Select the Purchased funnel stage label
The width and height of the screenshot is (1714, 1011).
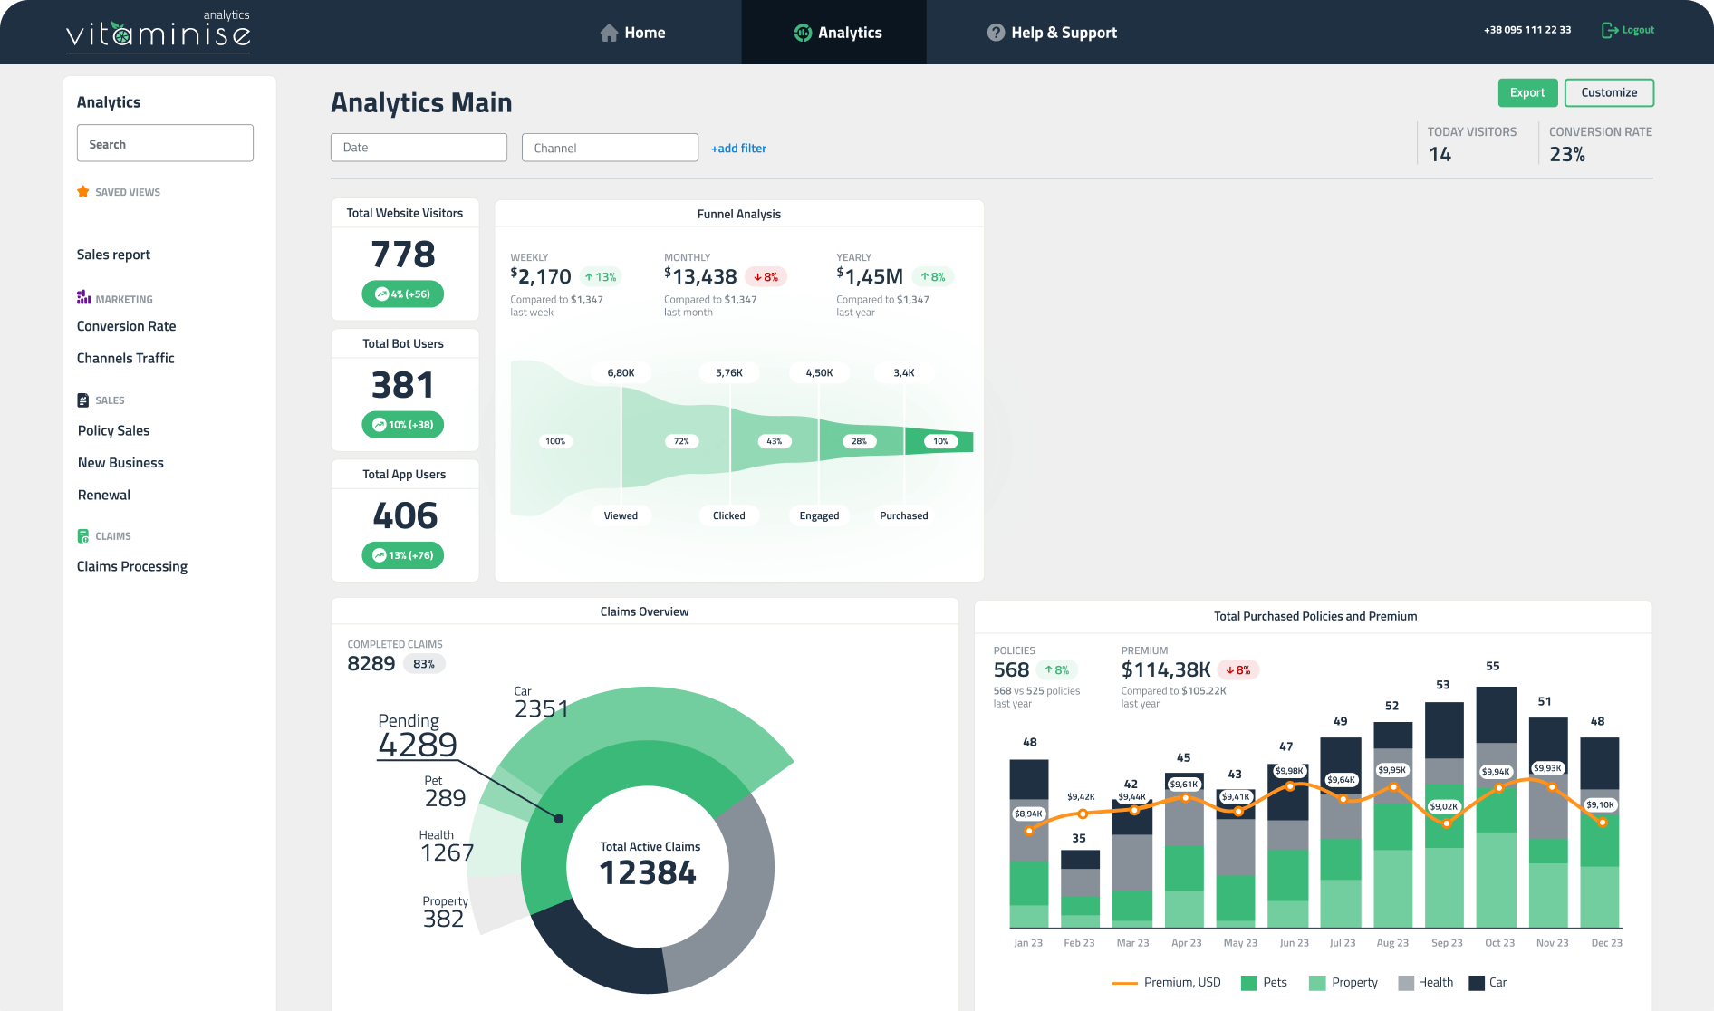[903, 515]
